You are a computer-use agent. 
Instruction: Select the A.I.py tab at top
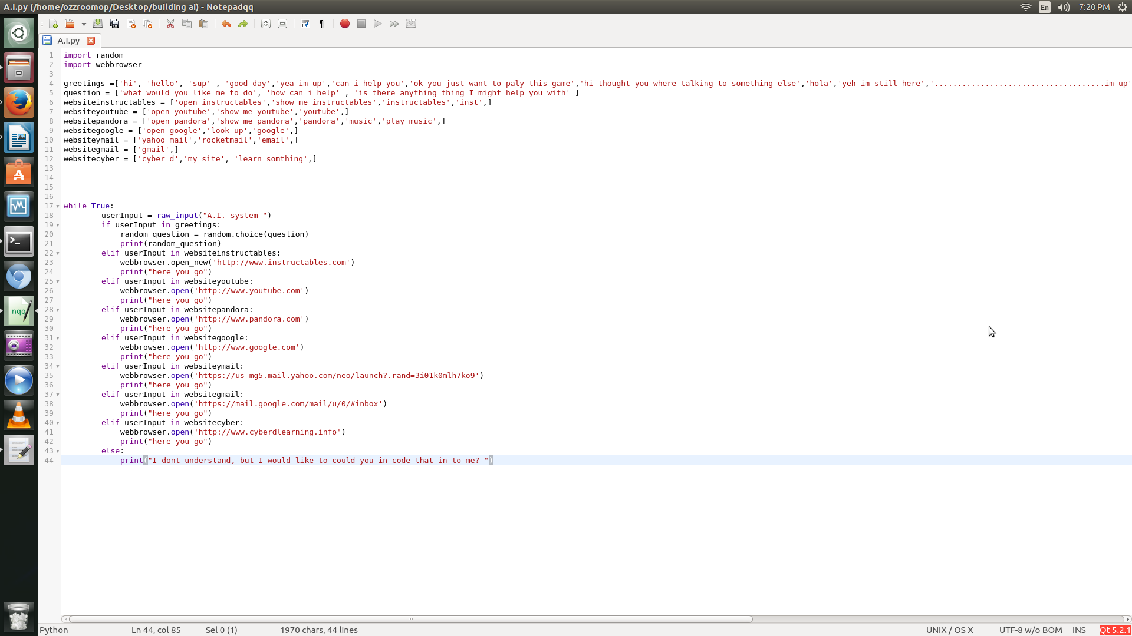tap(68, 41)
